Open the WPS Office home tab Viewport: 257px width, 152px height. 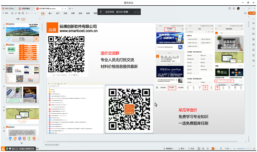(8, 9)
